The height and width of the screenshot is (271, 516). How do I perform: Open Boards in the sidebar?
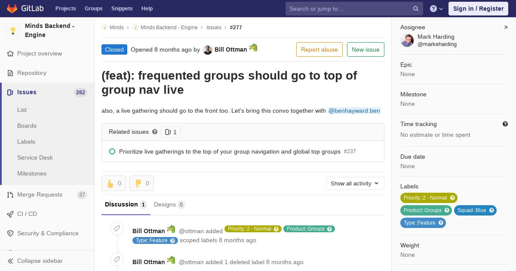click(x=27, y=126)
